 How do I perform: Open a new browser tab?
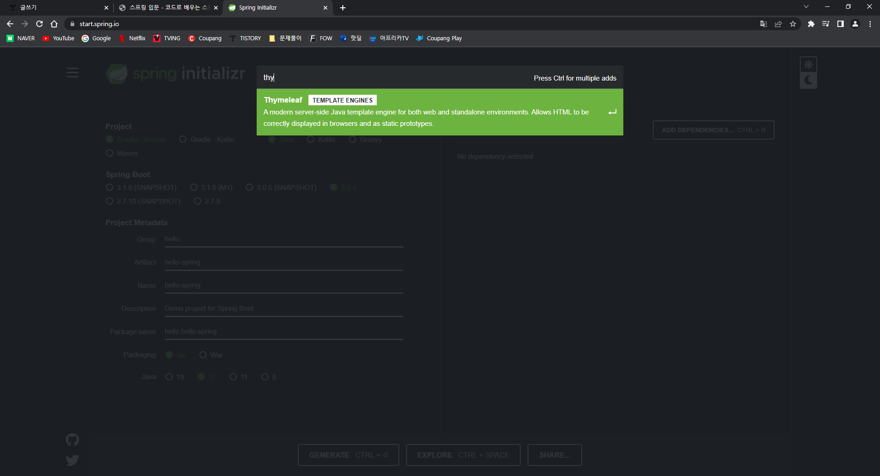pyautogui.click(x=343, y=8)
